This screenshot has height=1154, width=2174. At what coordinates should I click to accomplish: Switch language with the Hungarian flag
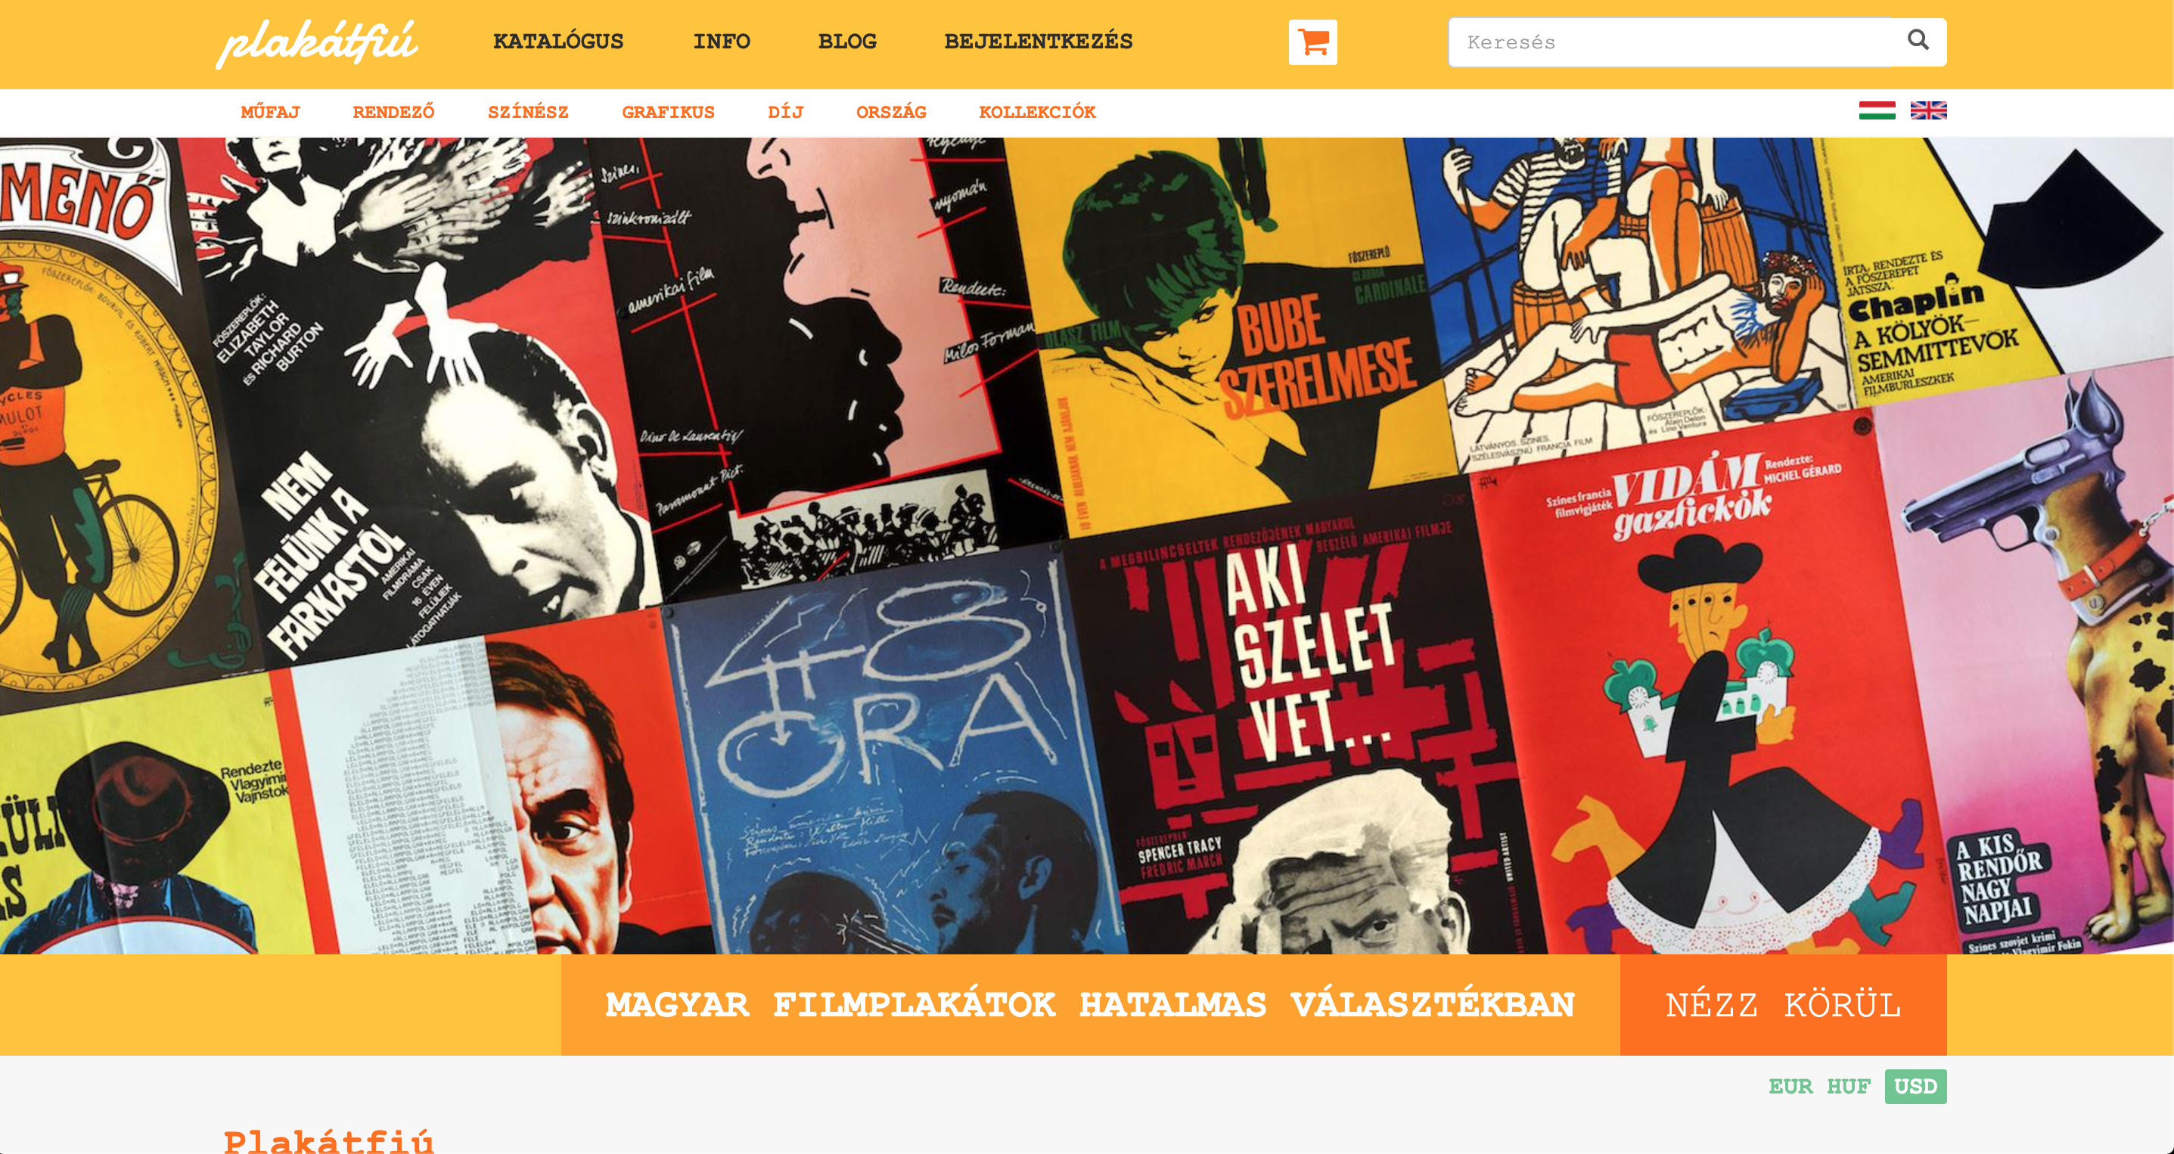pos(1877,110)
